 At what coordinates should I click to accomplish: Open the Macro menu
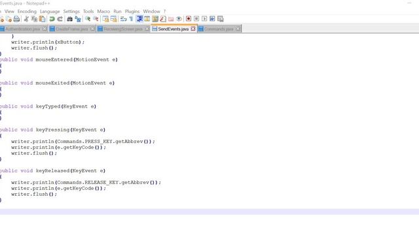pyautogui.click(x=103, y=12)
